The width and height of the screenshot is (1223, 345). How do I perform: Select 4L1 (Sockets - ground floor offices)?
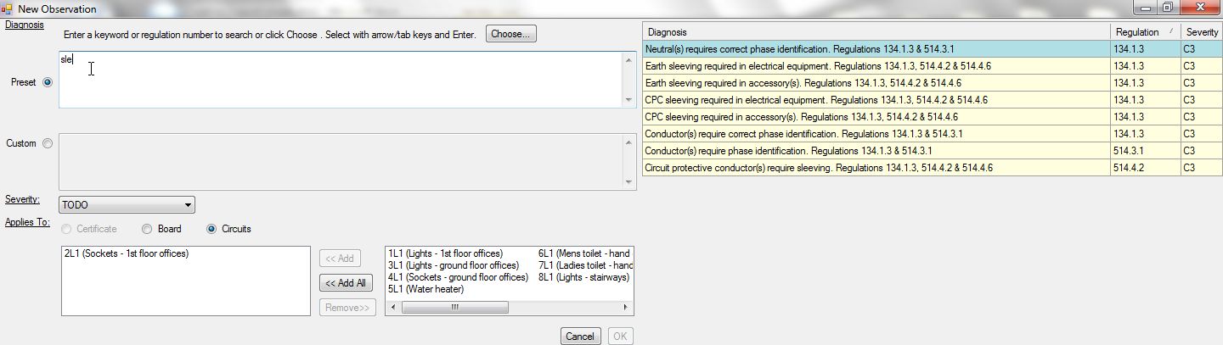click(458, 277)
